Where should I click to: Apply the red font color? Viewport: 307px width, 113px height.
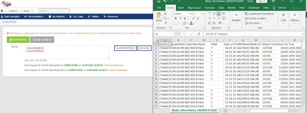[x=191, y=23]
